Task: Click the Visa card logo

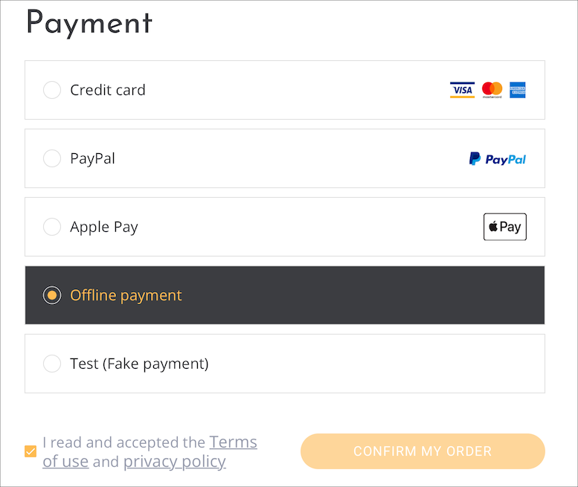Action: (462, 90)
